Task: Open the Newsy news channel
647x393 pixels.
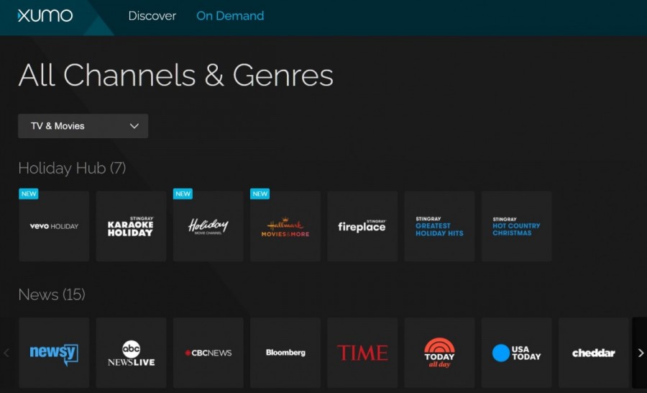Action: 54,353
